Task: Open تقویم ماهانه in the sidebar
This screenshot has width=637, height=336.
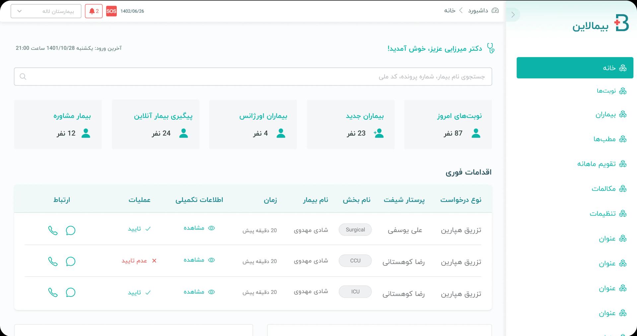Action: click(602, 164)
